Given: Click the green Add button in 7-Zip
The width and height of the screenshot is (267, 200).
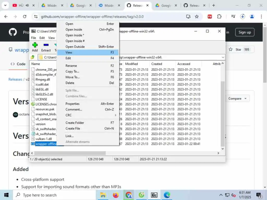Looking at the screenshot, I should tap(35, 47).
